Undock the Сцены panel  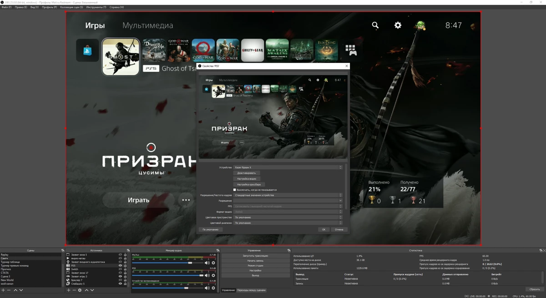pyautogui.click(x=63, y=250)
